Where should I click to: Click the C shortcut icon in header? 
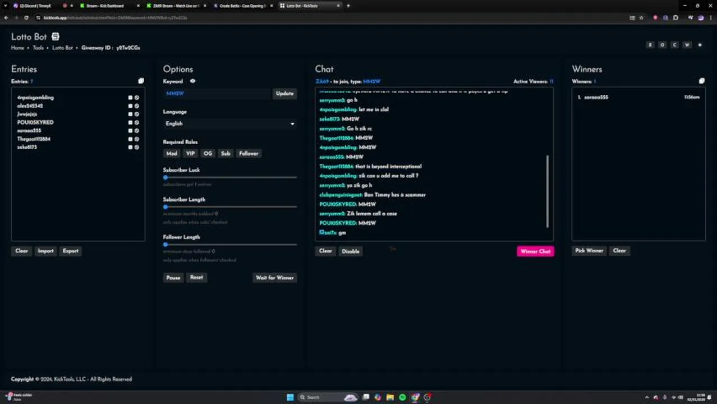(675, 45)
